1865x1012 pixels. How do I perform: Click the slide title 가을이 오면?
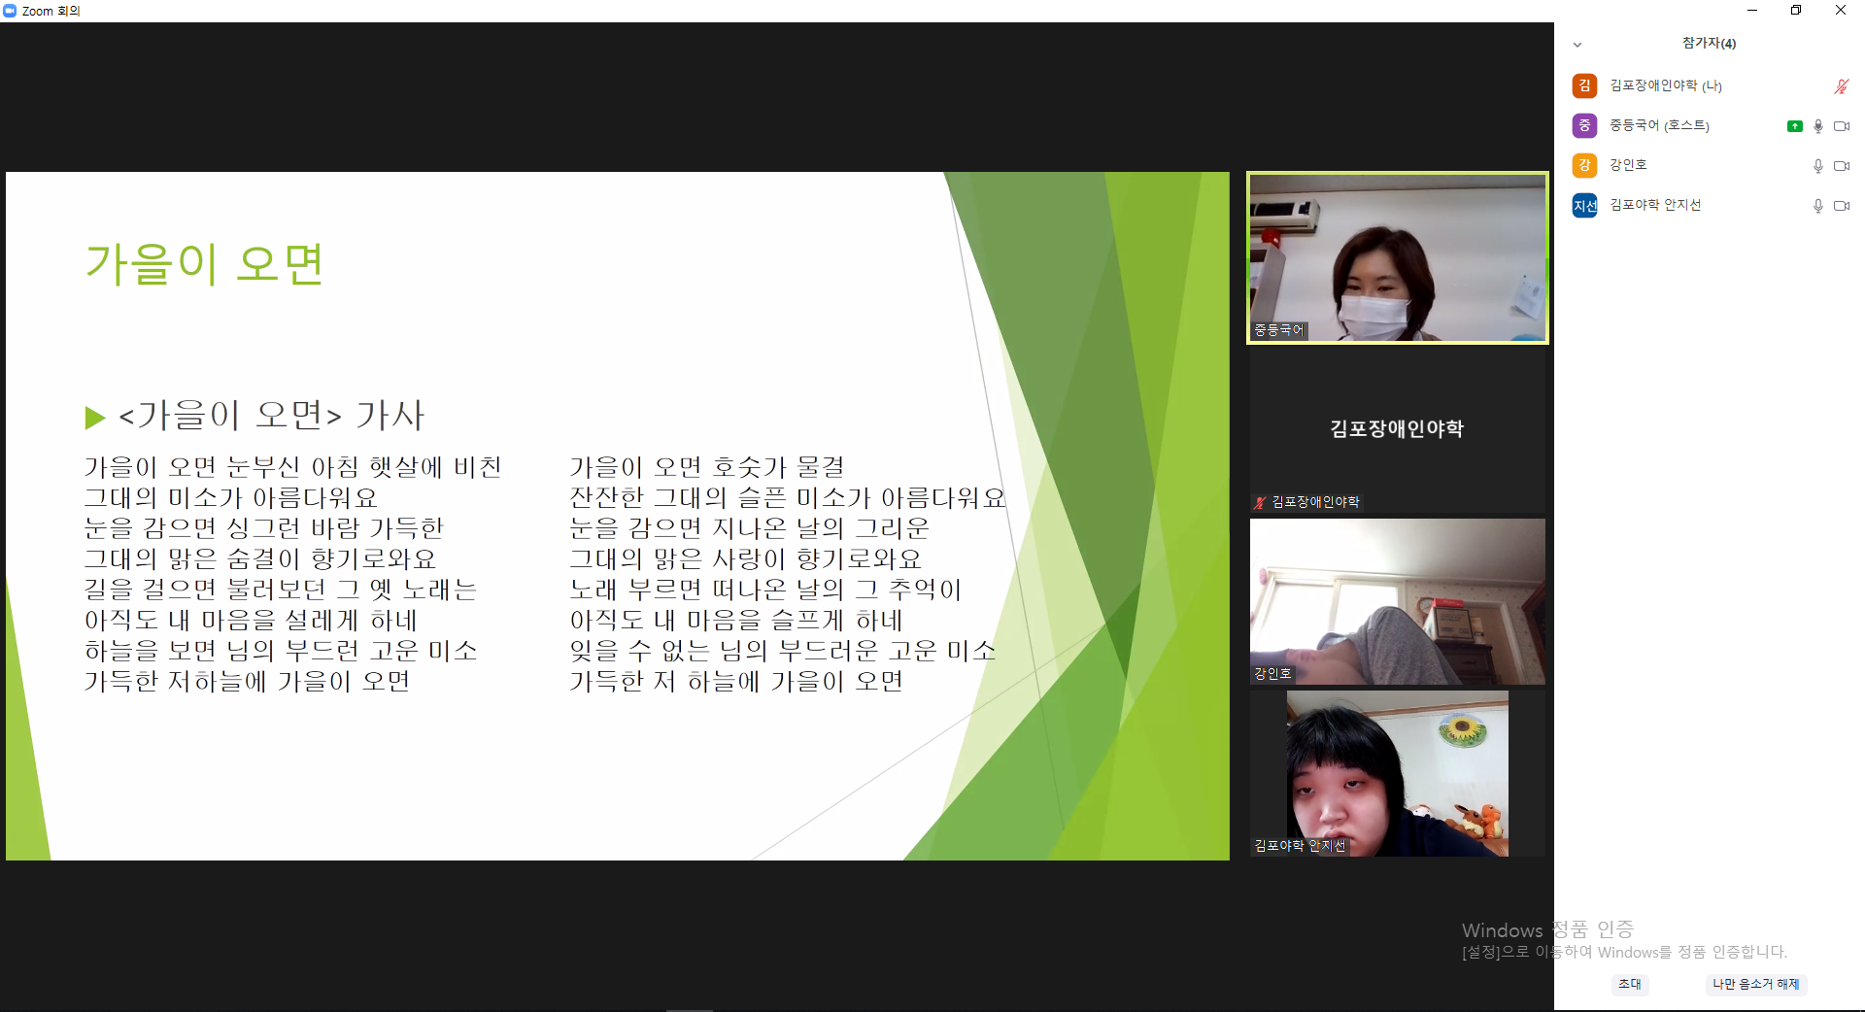point(204,263)
